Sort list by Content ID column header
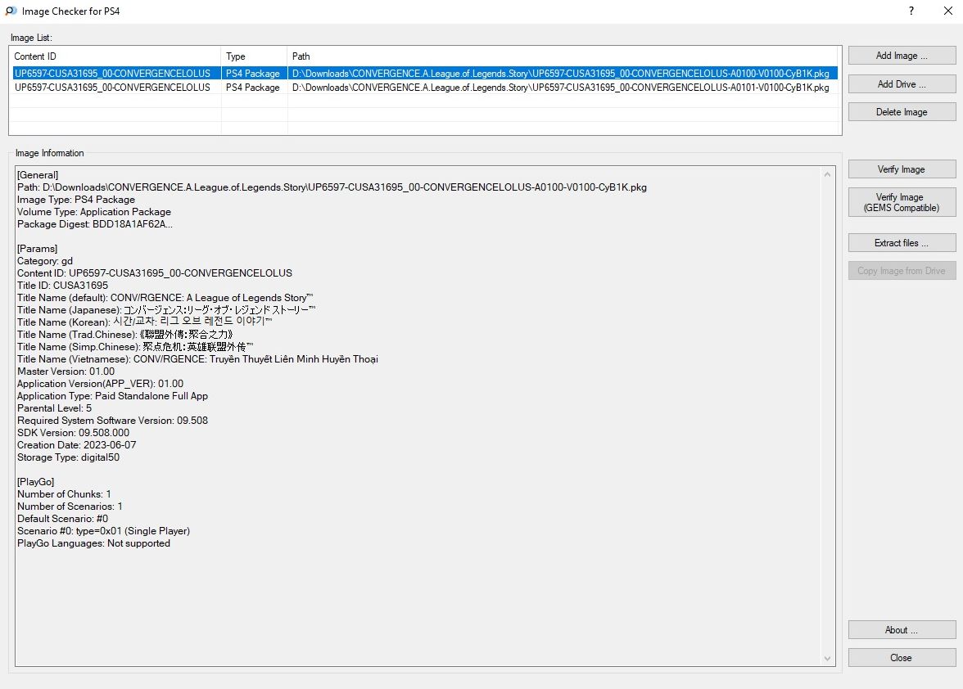Image resolution: width=963 pixels, height=689 pixels. pyautogui.click(x=115, y=56)
